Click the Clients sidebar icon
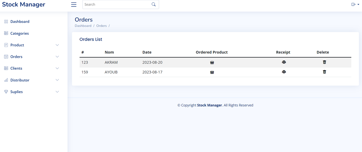Image resolution: width=362 pixels, height=152 pixels. click(6, 68)
